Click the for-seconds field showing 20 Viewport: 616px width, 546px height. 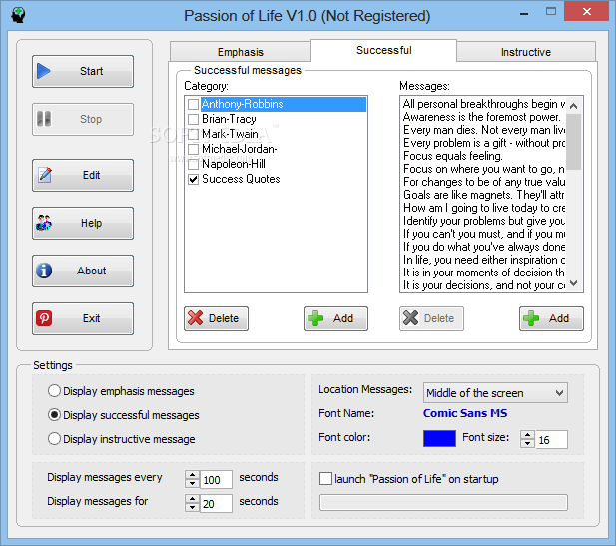[x=216, y=503]
